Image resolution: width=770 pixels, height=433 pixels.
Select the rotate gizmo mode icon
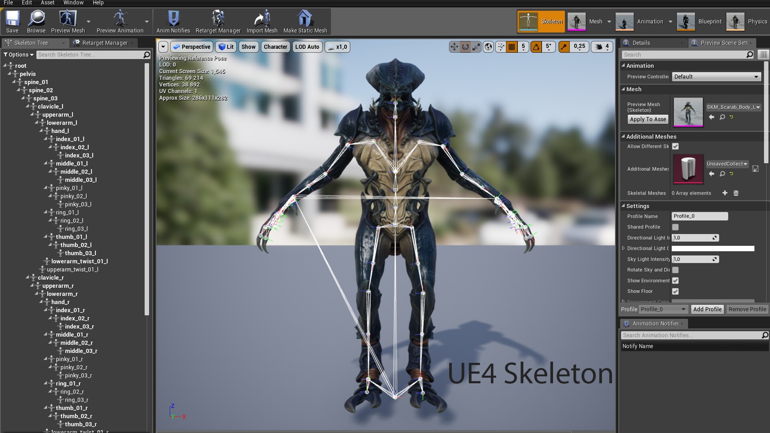pos(465,47)
